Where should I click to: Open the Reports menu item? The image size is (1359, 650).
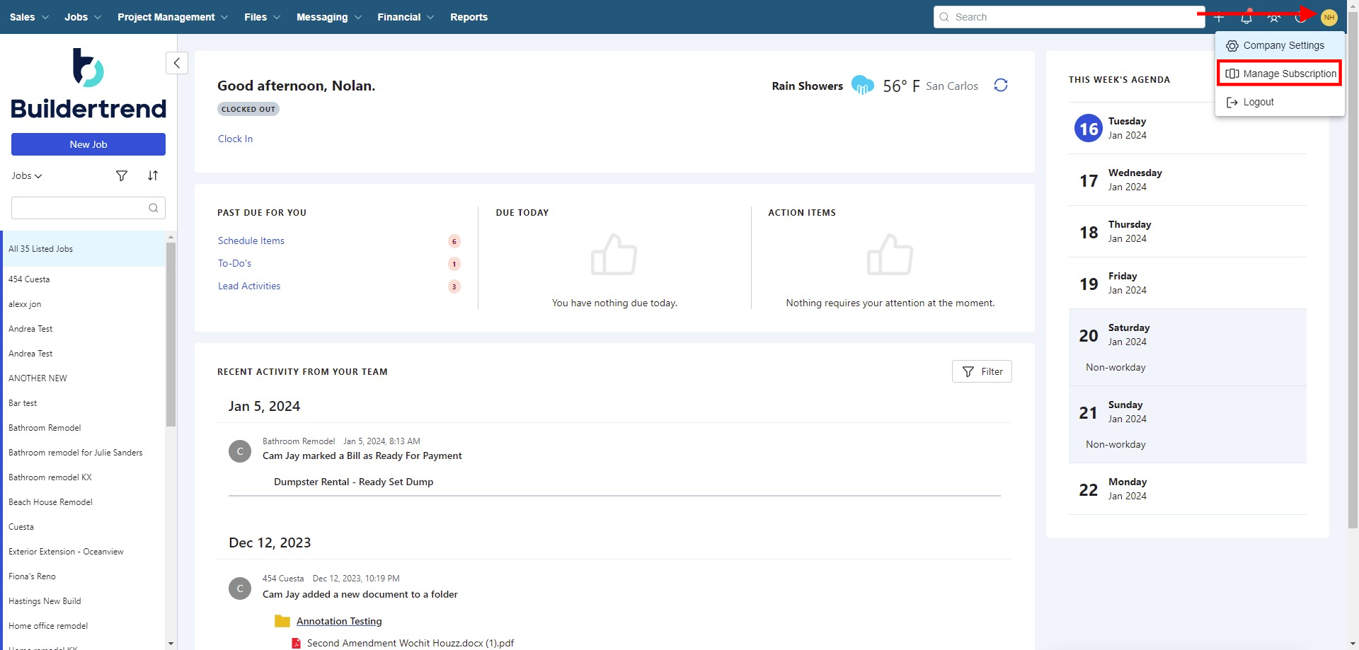point(469,17)
